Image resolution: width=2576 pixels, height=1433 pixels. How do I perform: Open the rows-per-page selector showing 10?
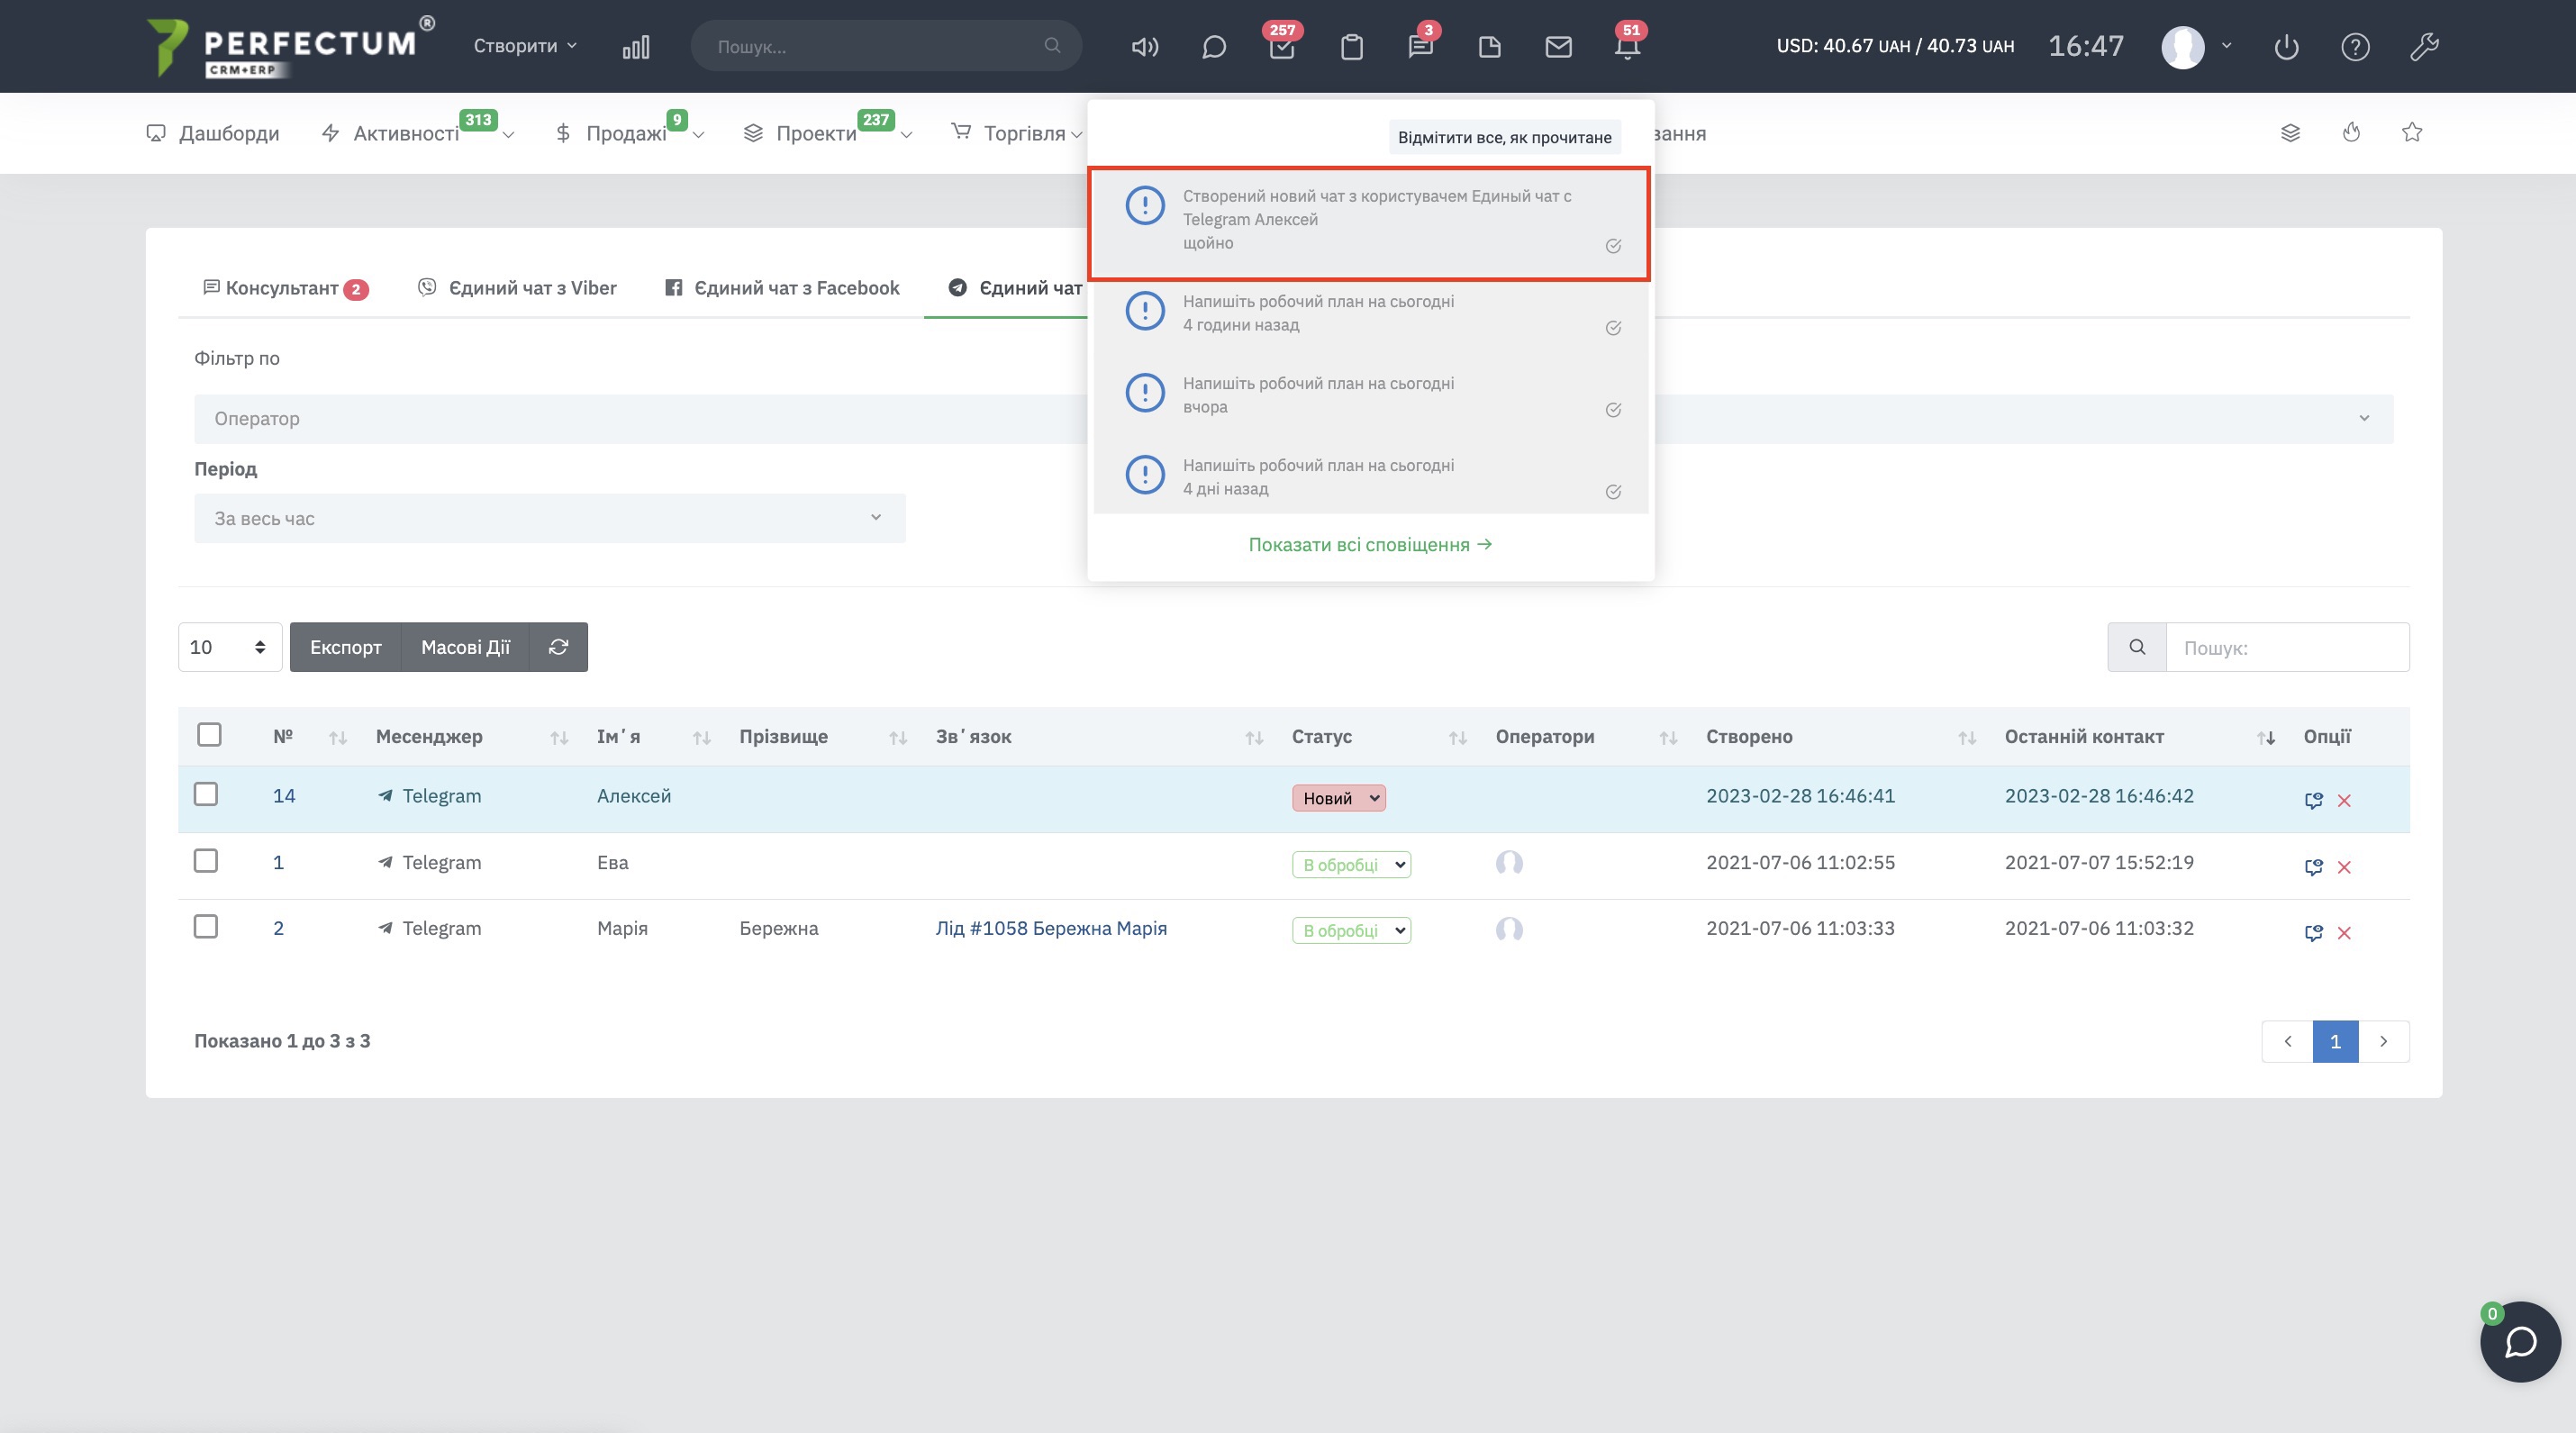pos(230,647)
